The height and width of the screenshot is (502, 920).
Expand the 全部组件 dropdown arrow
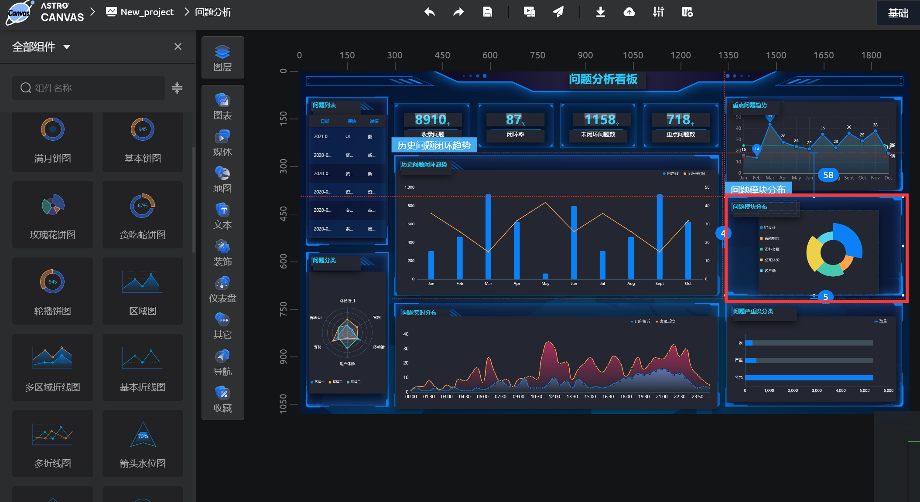pos(67,47)
